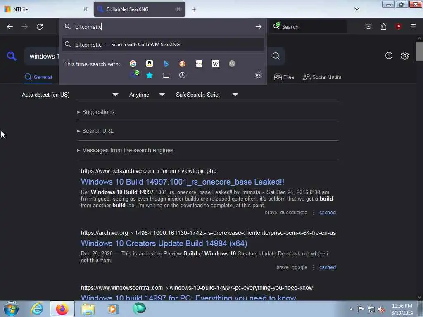Open the Auto-detect (en-US) language dropdown
The height and width of the screenshot is (317, 423).
[70, 95]
